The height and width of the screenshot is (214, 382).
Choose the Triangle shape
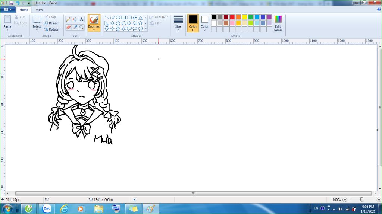(140, 17)
